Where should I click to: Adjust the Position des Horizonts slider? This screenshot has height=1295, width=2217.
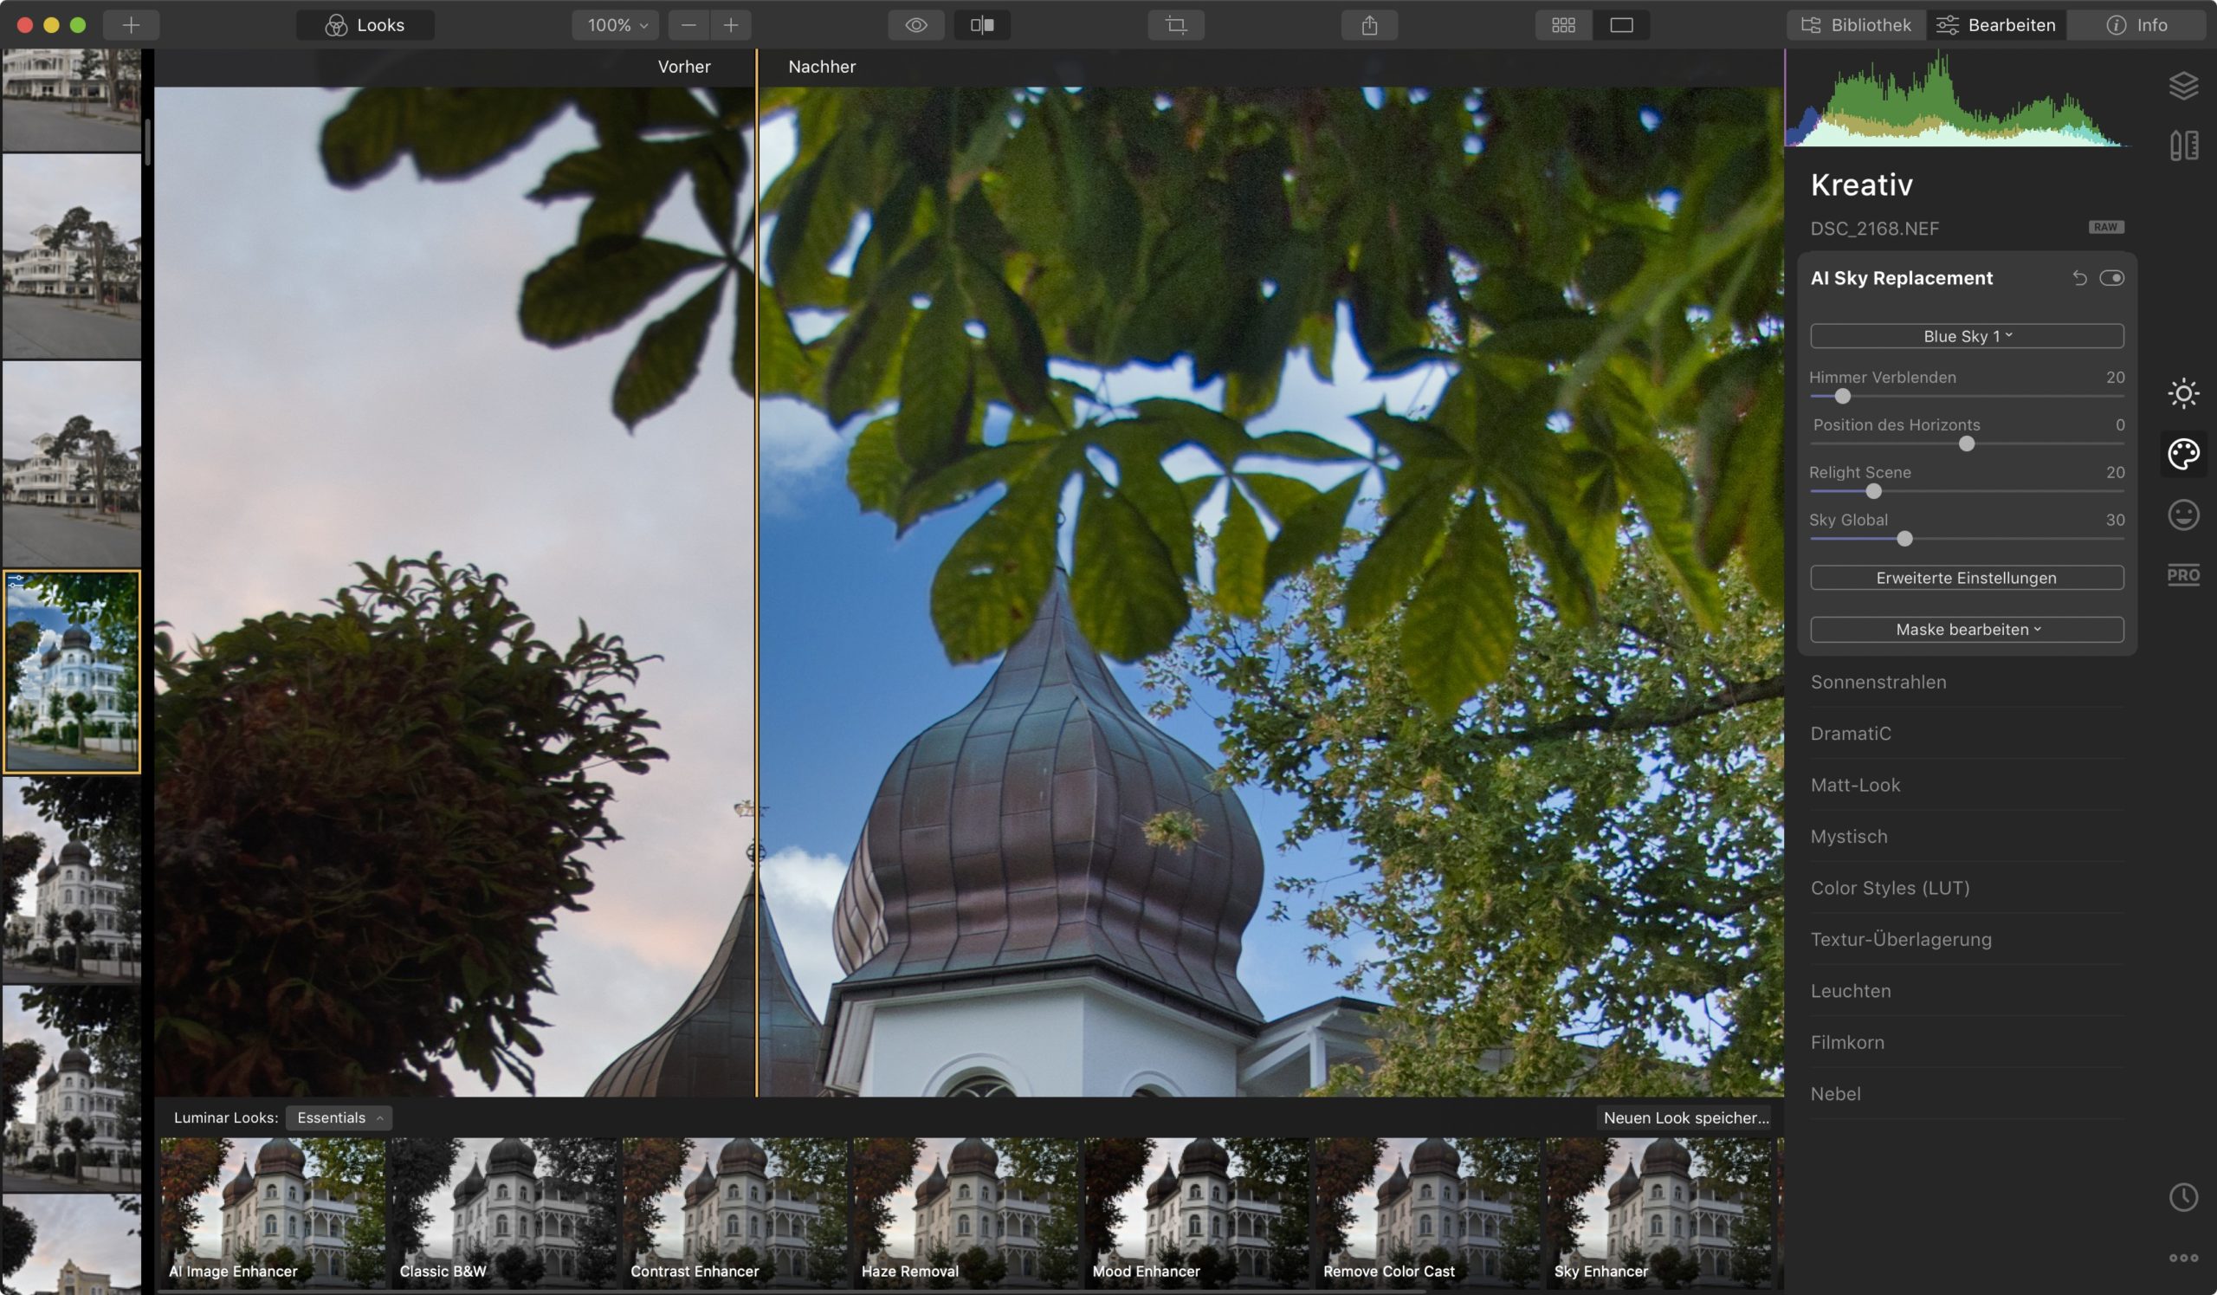[1967, 444]
